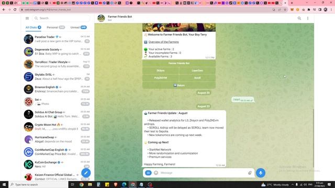This screenshot has height=188, width=335.
Task: Click the chat scrollbar on the right
Action: [313, 138]
